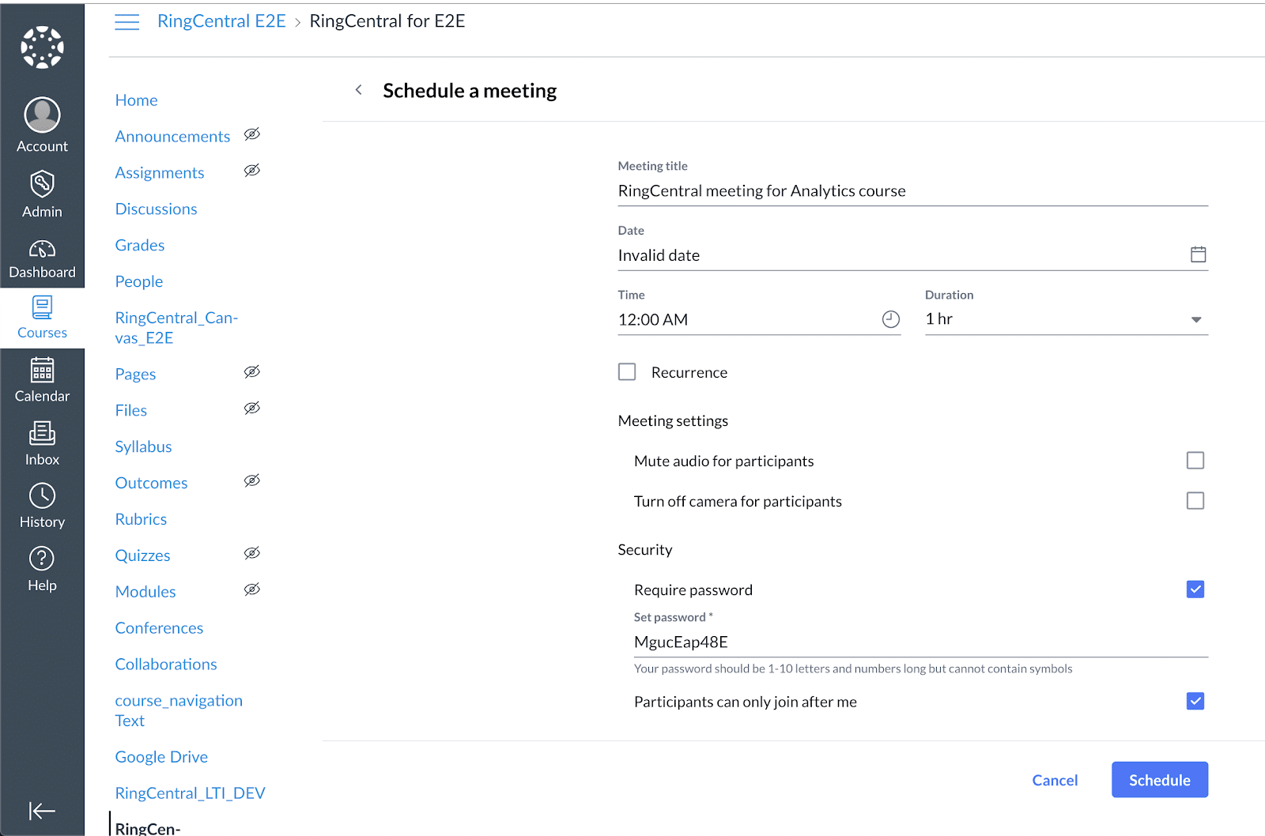Open the Help question mark icon

tap(42, 559)
